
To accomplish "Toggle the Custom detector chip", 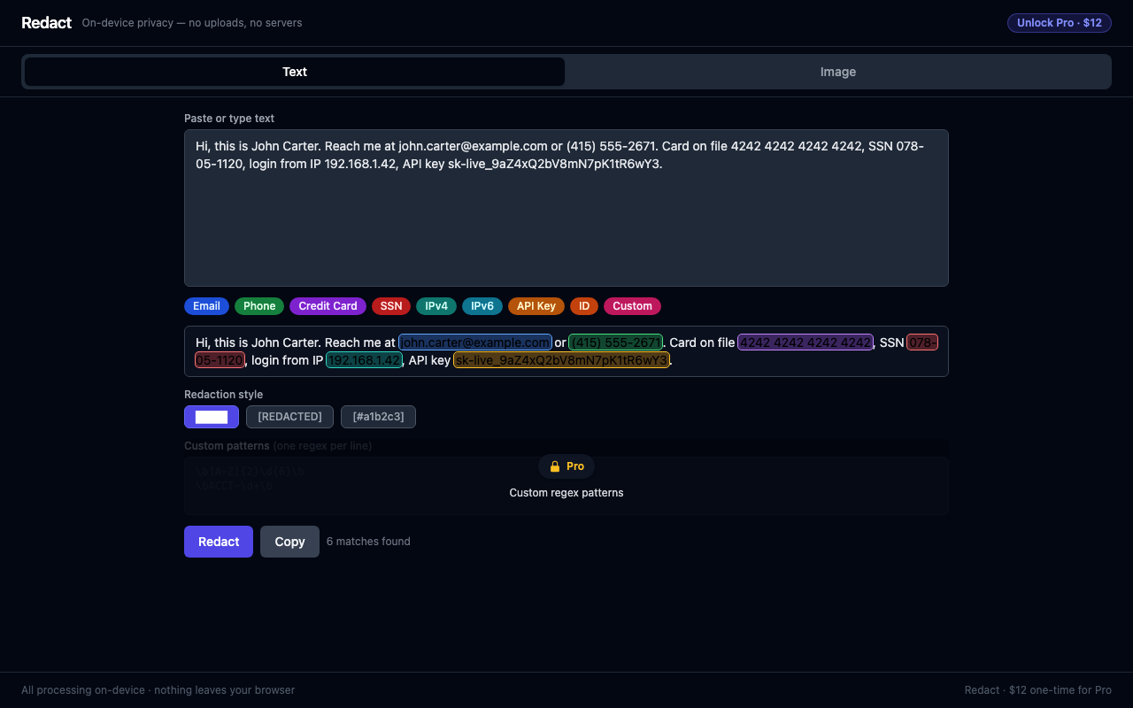I will [632, 306].
